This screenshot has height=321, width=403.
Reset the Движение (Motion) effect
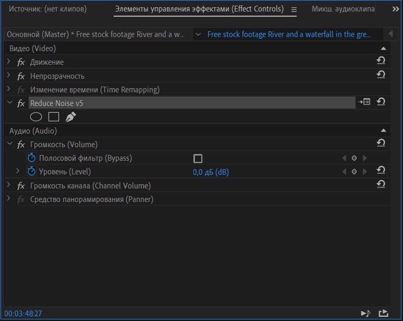[381, 62]
